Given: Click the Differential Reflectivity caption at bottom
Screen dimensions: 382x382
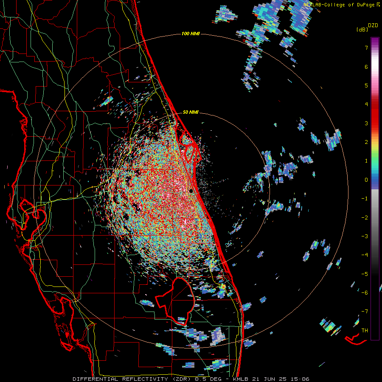Looking at the screenshot, I should (x=191, y=379).
